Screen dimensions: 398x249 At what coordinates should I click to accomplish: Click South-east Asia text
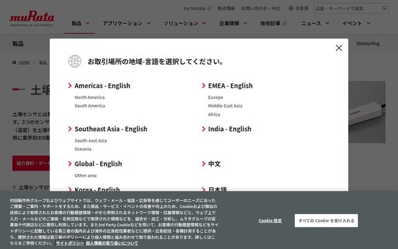coord(90,141)
